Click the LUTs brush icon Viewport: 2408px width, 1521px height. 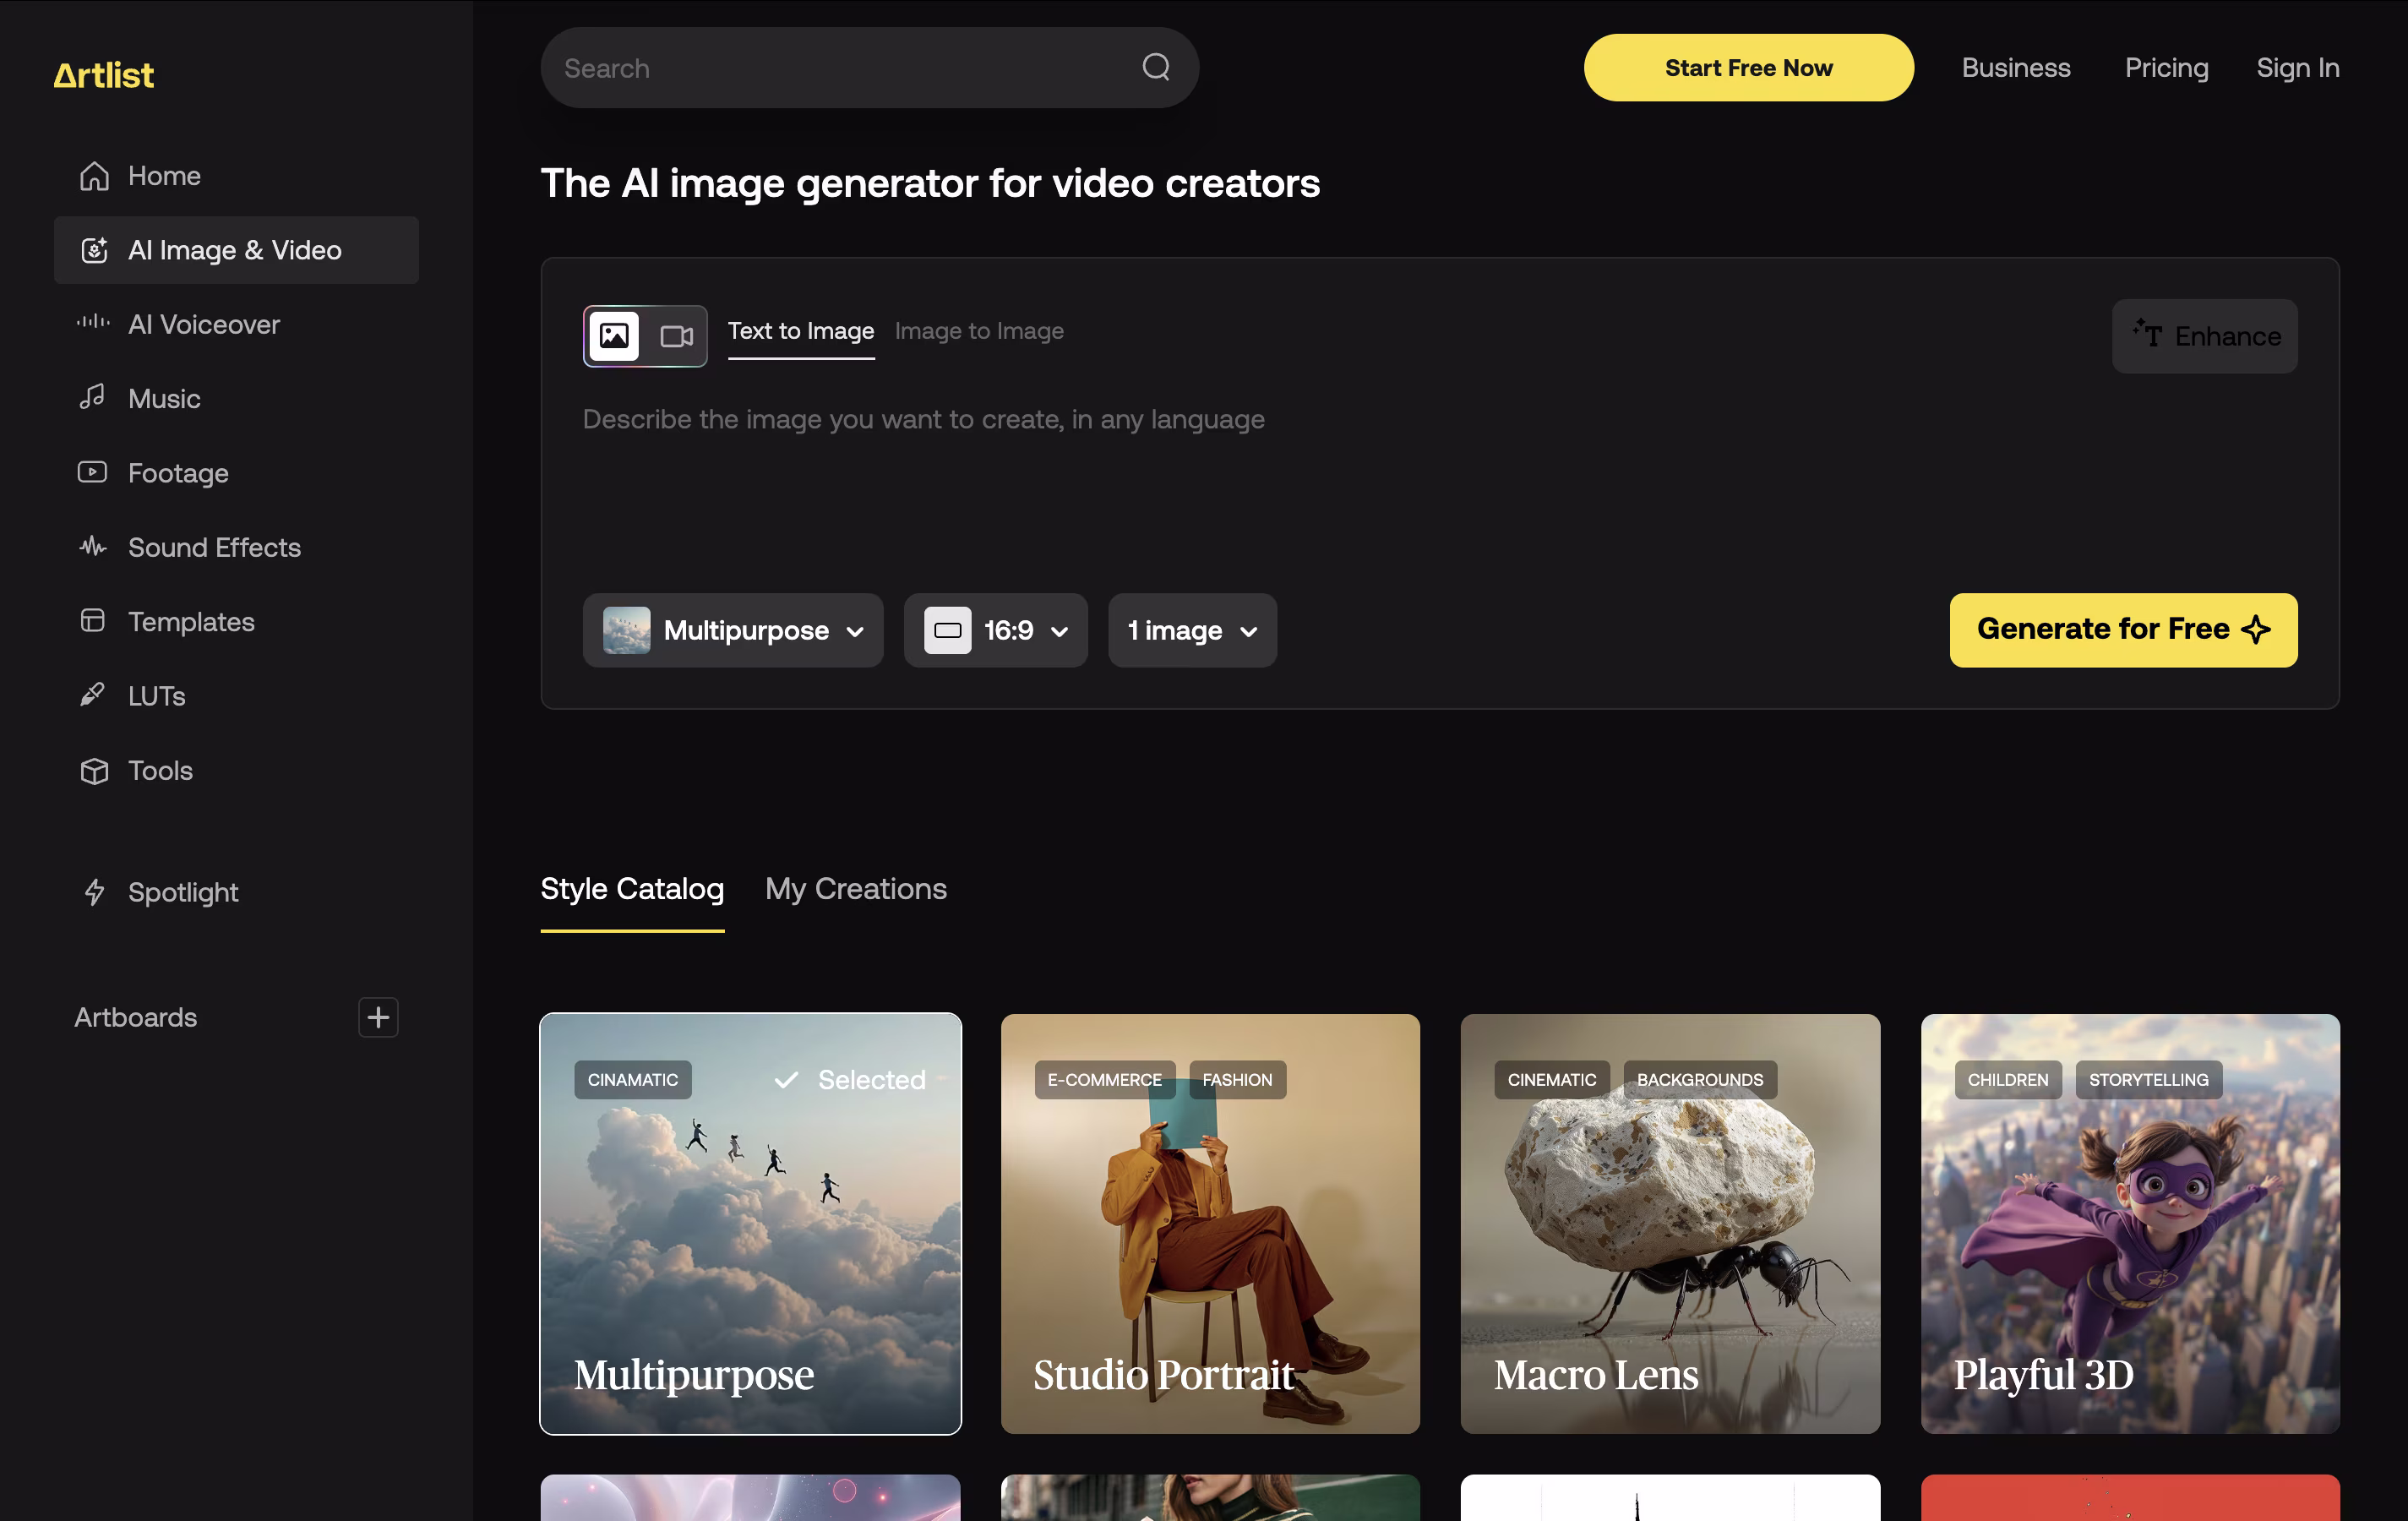[93, 695]
